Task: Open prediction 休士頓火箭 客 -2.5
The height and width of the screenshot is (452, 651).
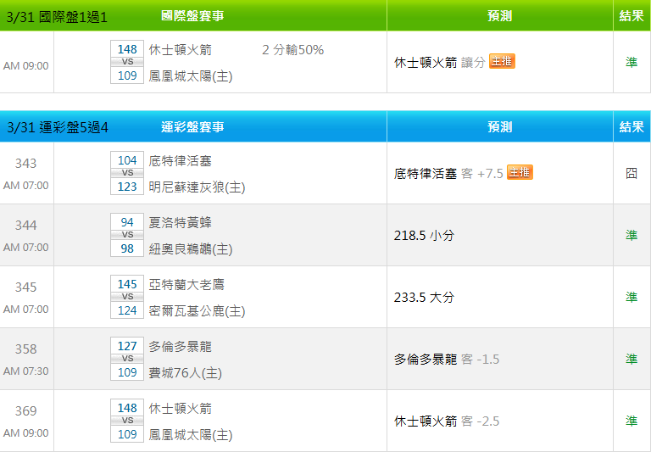Action: 447,421
